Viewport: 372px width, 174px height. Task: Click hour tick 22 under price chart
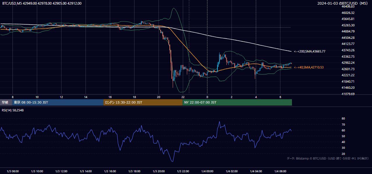tap(183, 97)
